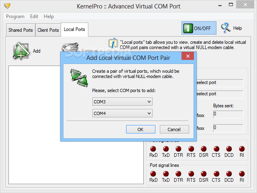Open Help via magnifier question icon
257x193 pixels.
pyautogui.click(x=226, y=28)
